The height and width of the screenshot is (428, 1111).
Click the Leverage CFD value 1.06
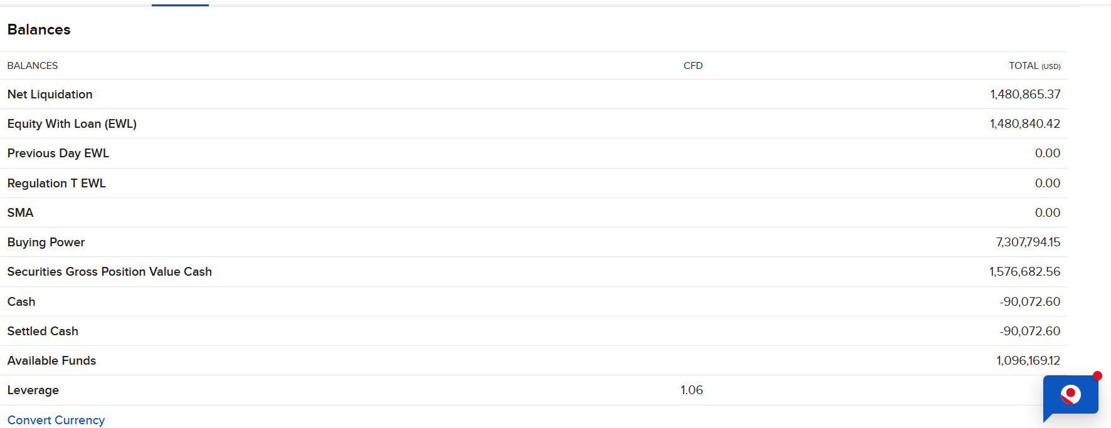tap(692, 390)
